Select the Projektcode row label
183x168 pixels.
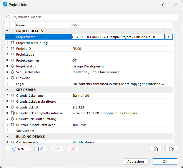pos(25,55)
